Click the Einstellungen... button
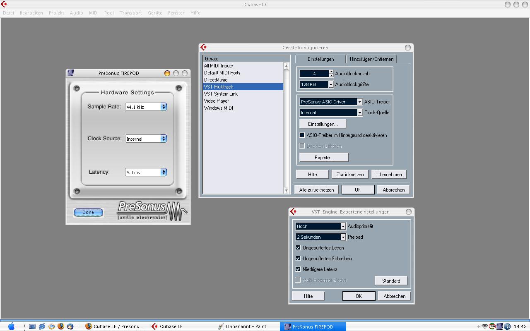The height and width of the screenshot is (331, 530). (323, 124)
